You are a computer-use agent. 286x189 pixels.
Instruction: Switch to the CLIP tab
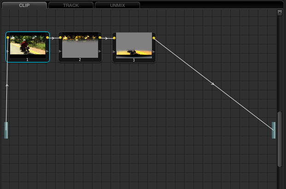click(x=24, y=5)
